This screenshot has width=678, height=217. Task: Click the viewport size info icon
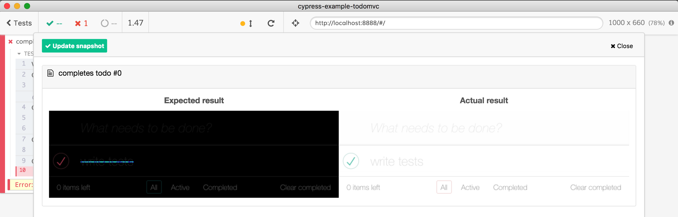[671, 23]
